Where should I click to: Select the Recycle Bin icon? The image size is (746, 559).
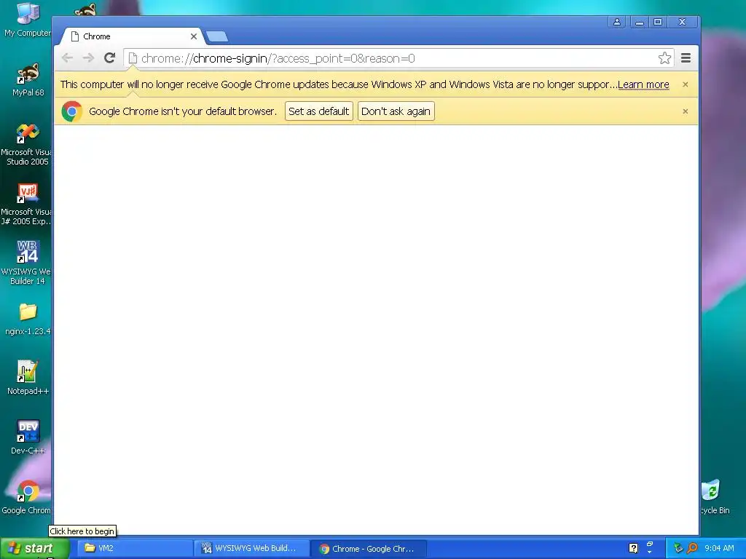tap(714, 497)
